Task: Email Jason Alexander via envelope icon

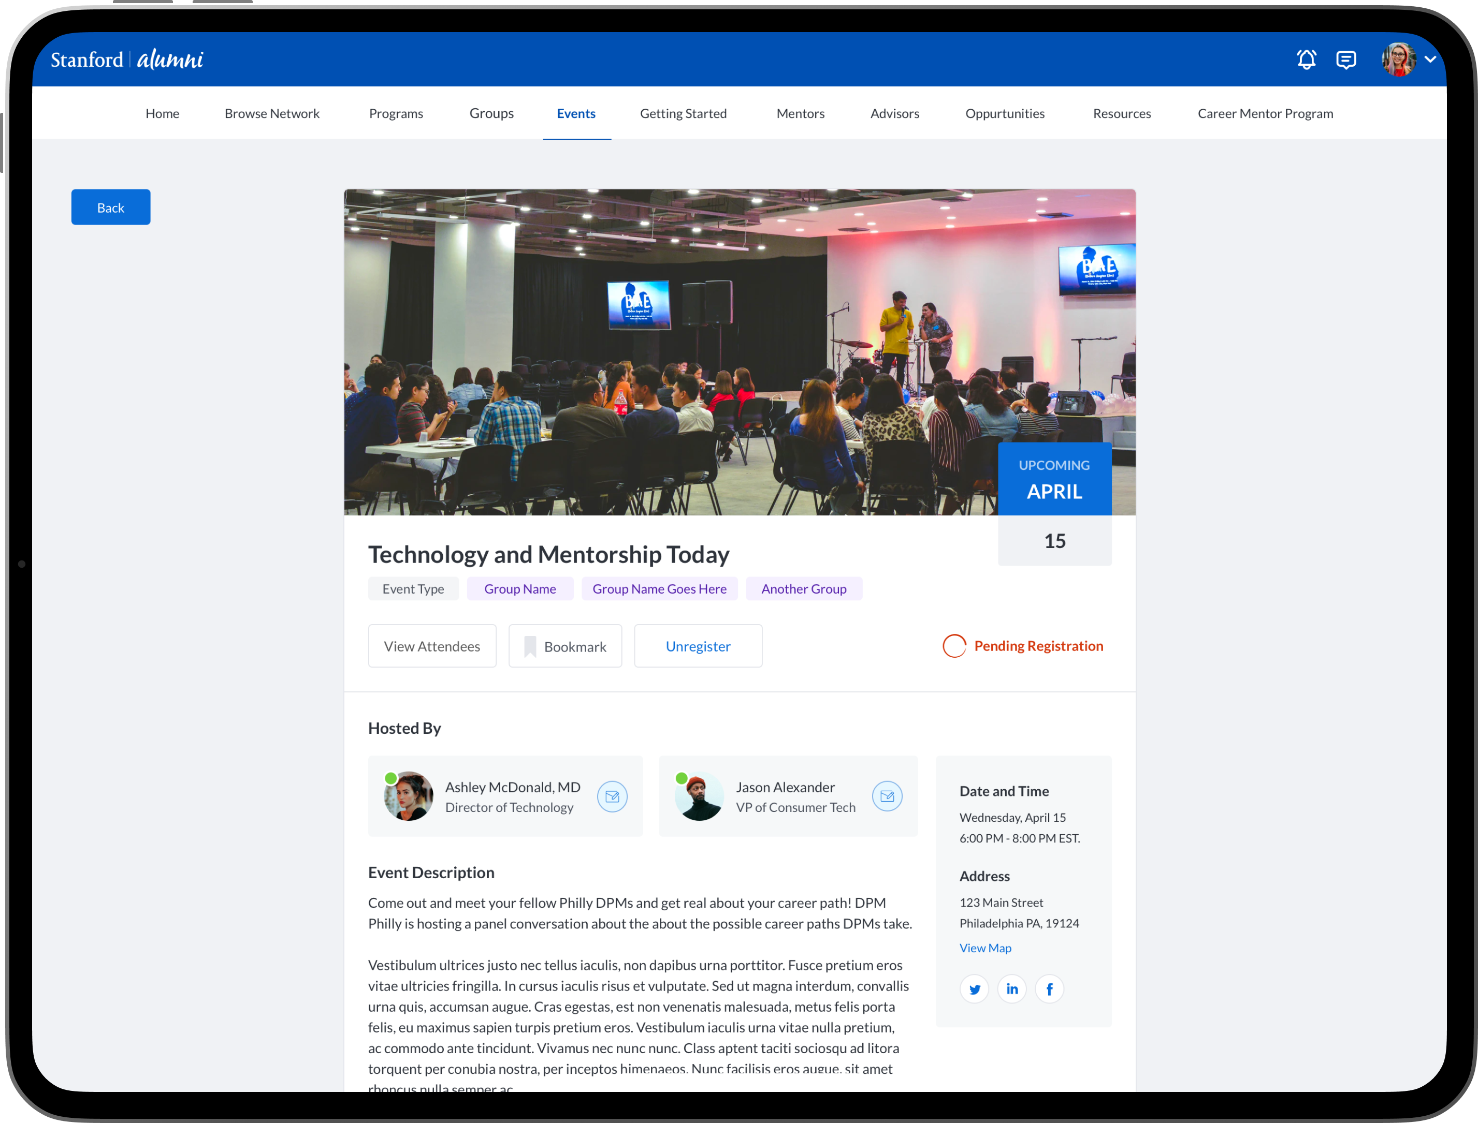Action: tap(887, 796)
